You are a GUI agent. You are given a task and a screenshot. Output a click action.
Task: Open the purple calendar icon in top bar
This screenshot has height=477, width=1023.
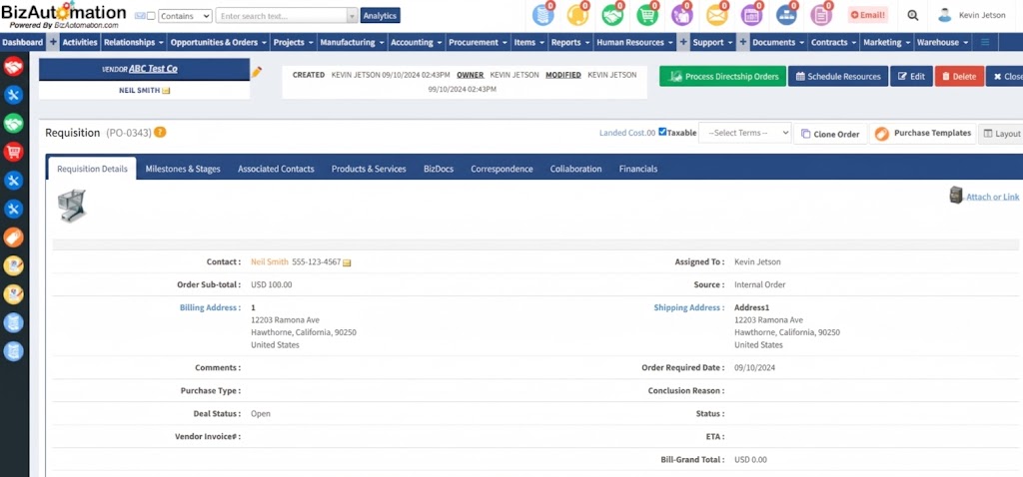[x=751, y=14]
